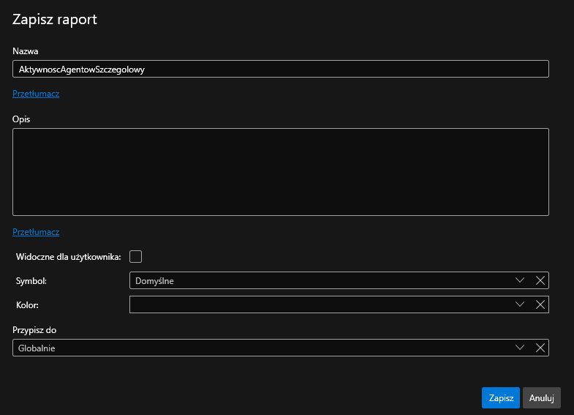Focus the Nazwa field containing AktywnoscAgentowSzczegolowy
This screenshot has width=574, height=415.
pos(280,69)
